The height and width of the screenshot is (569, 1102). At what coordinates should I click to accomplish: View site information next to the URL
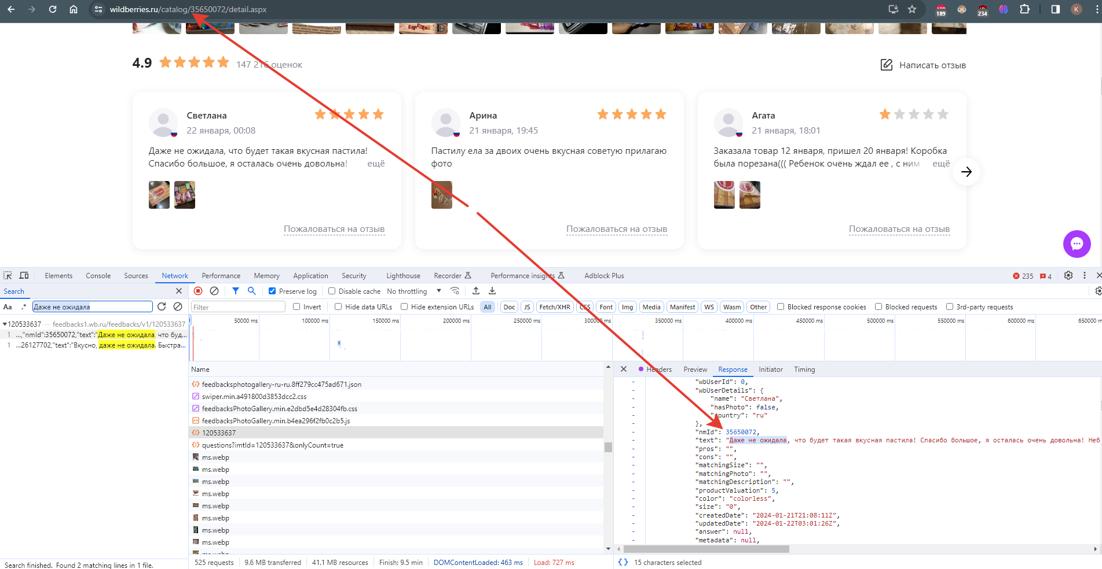[98, 9]
